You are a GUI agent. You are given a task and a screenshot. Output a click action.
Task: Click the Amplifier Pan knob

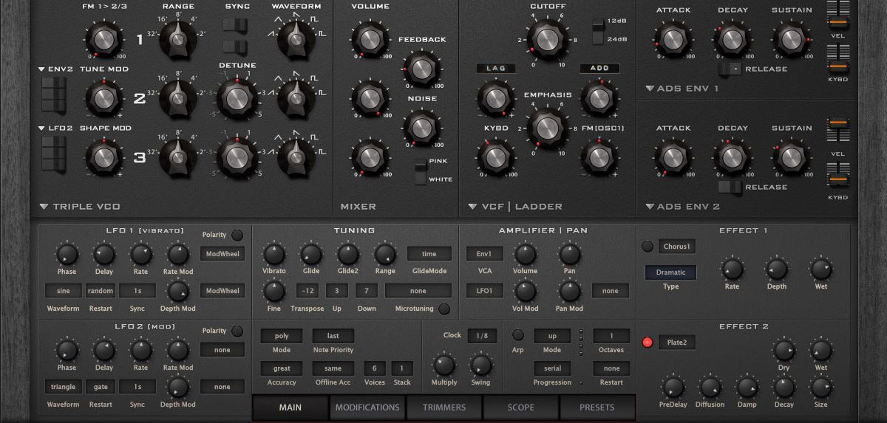point(569,255)
